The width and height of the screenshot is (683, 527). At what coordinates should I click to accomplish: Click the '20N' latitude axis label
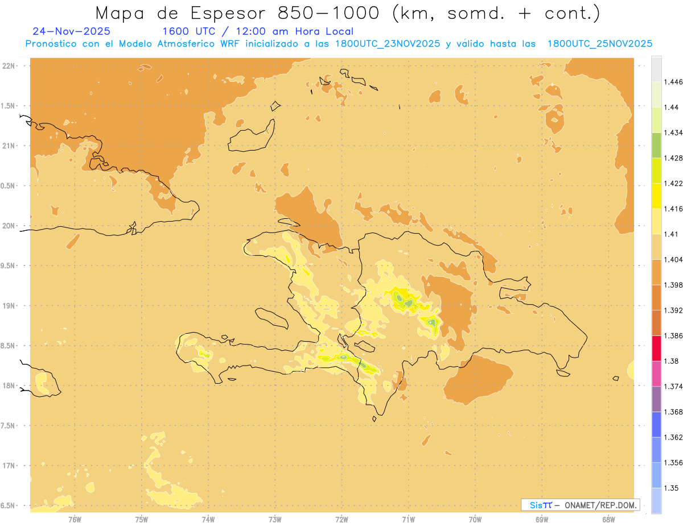point(8,226)
